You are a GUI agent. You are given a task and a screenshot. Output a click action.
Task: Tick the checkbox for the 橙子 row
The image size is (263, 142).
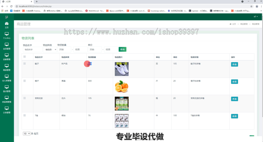pyautogui.click(x=25, y=81)
